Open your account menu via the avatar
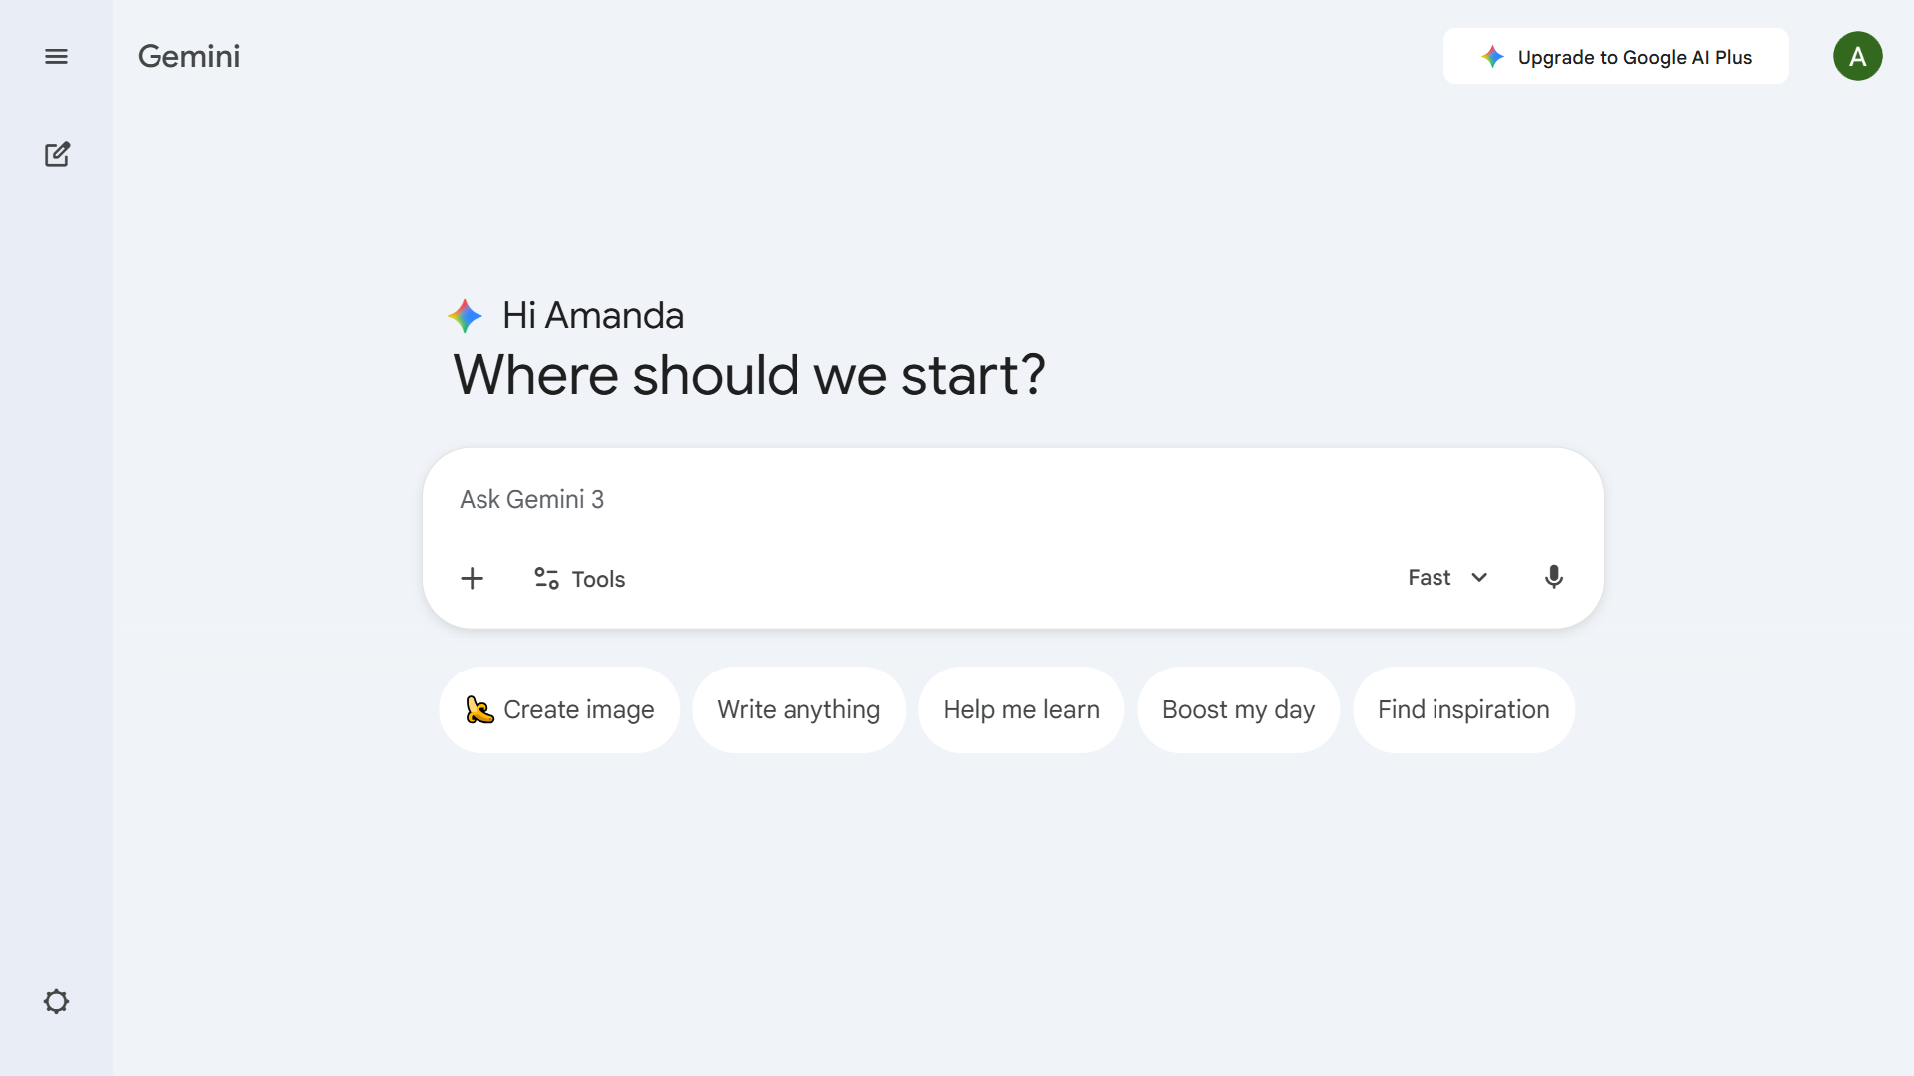Viewport: 1914px width, 1076px height. tap(1858, 56)
